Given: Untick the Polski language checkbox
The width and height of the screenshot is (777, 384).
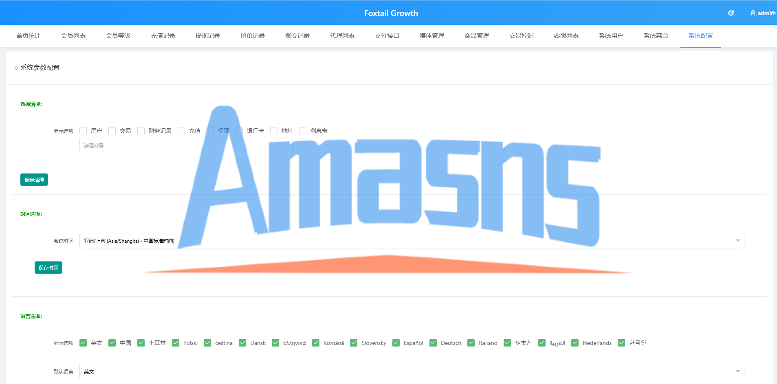Looking at the screenshot, I should 176,343.
